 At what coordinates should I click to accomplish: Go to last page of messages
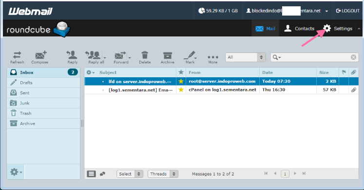click(304, 173)
